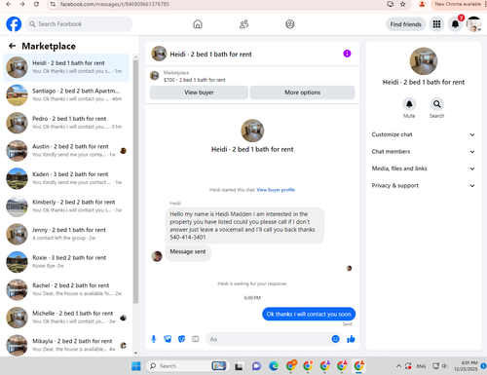
Task: Open the Friends tab icon
Action: point(243,24)
